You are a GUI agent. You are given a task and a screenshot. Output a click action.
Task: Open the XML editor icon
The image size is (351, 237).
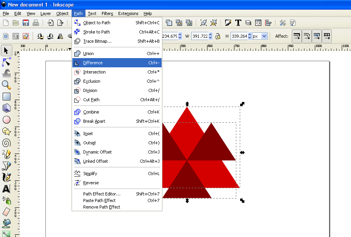[258, 23]
